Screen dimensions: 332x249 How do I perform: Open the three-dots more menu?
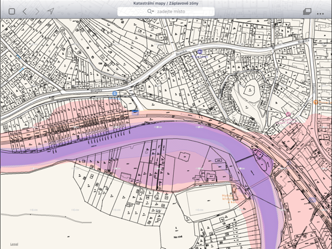(320, 14)
